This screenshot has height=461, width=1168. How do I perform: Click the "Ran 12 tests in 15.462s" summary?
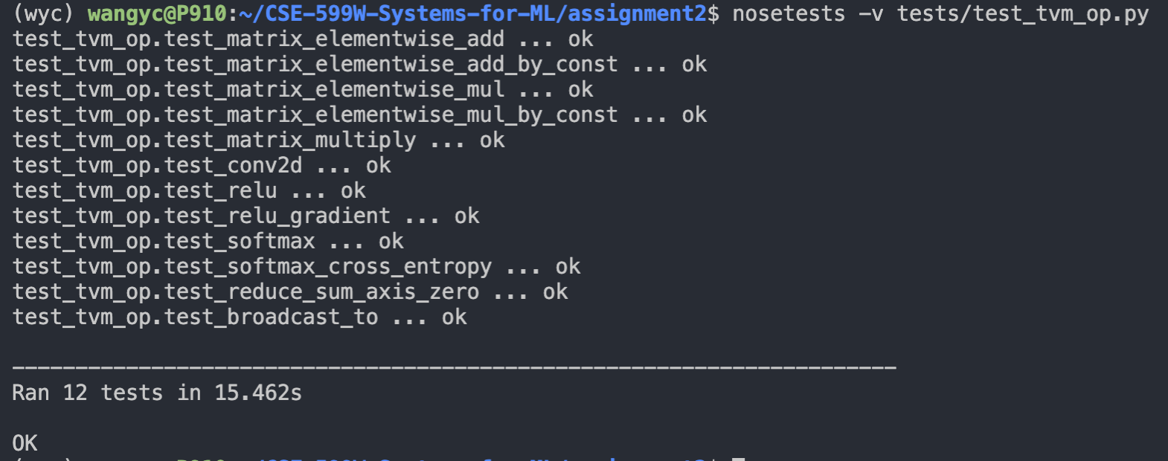pos(157,393)
